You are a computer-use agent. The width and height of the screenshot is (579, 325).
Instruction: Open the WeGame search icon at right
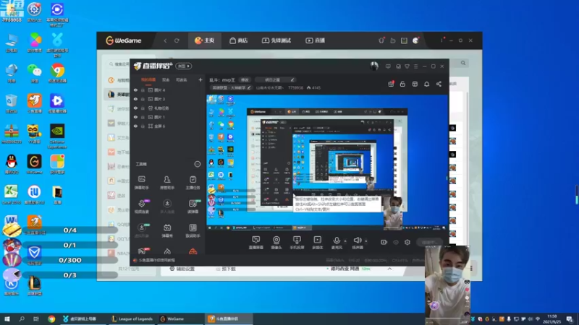pos(463,63)
